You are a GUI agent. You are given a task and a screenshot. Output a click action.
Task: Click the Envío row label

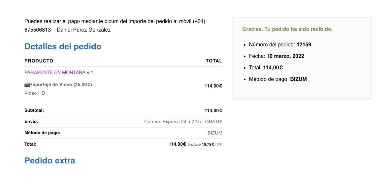(31, 122)
